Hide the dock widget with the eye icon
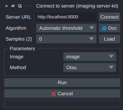123x110 pixels. [x=13, y=6]
